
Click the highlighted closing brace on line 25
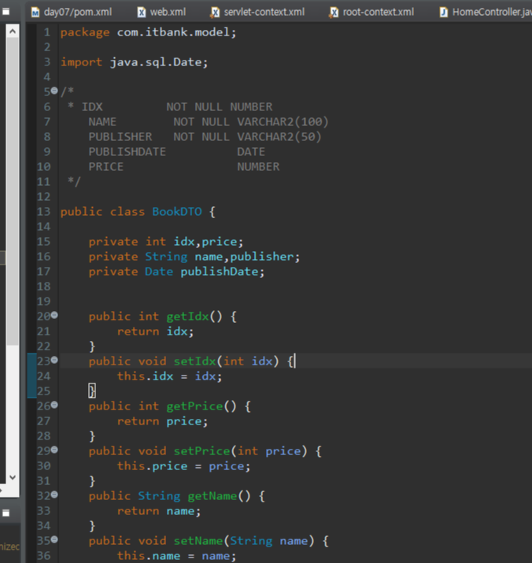tap(92, 391)
